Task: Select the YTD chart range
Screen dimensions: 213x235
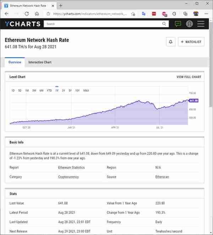Action: [49, 91]
